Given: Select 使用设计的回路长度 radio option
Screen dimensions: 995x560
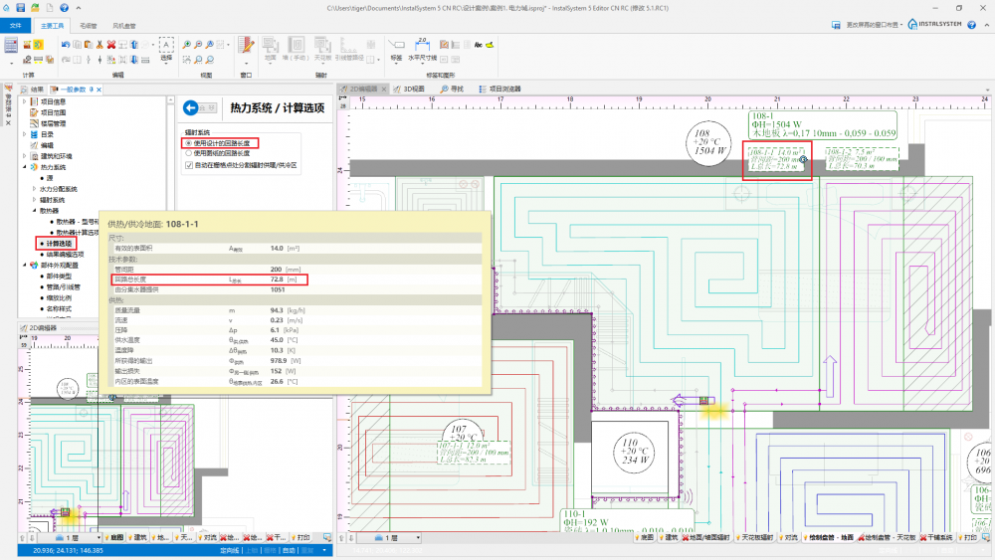Looking at the screenshot, I should 189,143.
